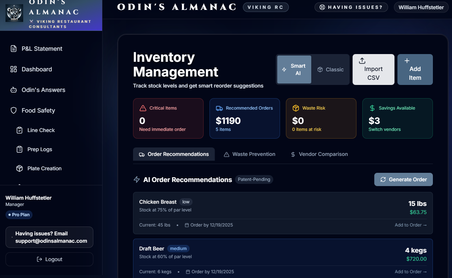Open Odin's Answers robot icon
This screenshot has height=278, width=452.
coord(14,90)
